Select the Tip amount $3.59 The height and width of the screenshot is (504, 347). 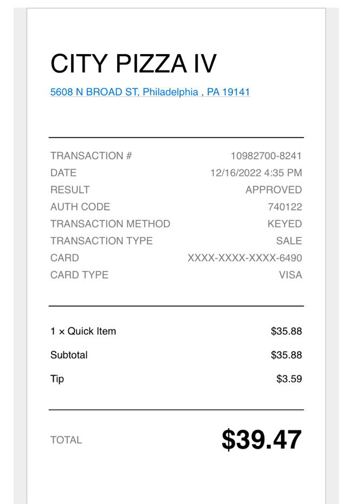tap(289, 379)
